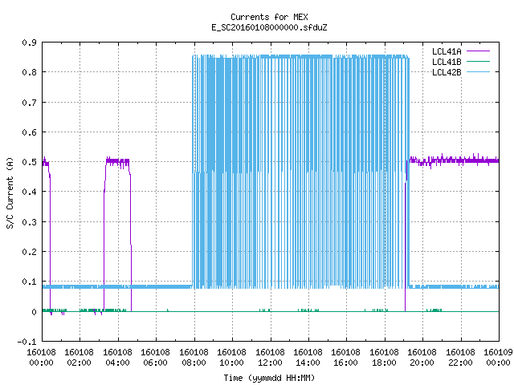514x385 pixels.
Task: Click the 160108 22:00 time tick label
Action: 460,358
